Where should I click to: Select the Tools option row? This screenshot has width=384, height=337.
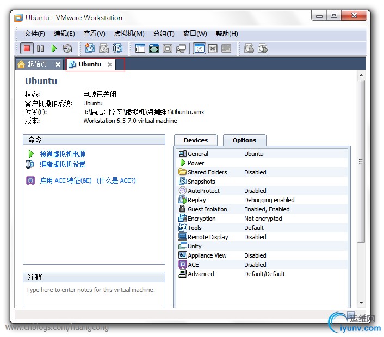[262, 228]
